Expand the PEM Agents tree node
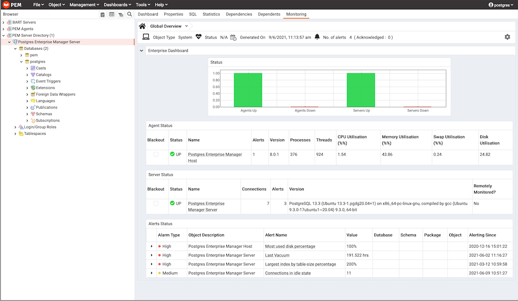The image size is (518, 301). (4, 29)
